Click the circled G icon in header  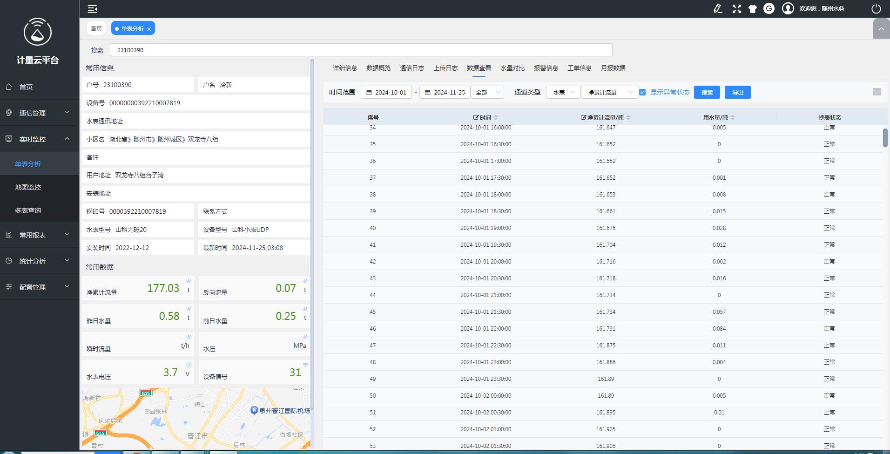769,9
